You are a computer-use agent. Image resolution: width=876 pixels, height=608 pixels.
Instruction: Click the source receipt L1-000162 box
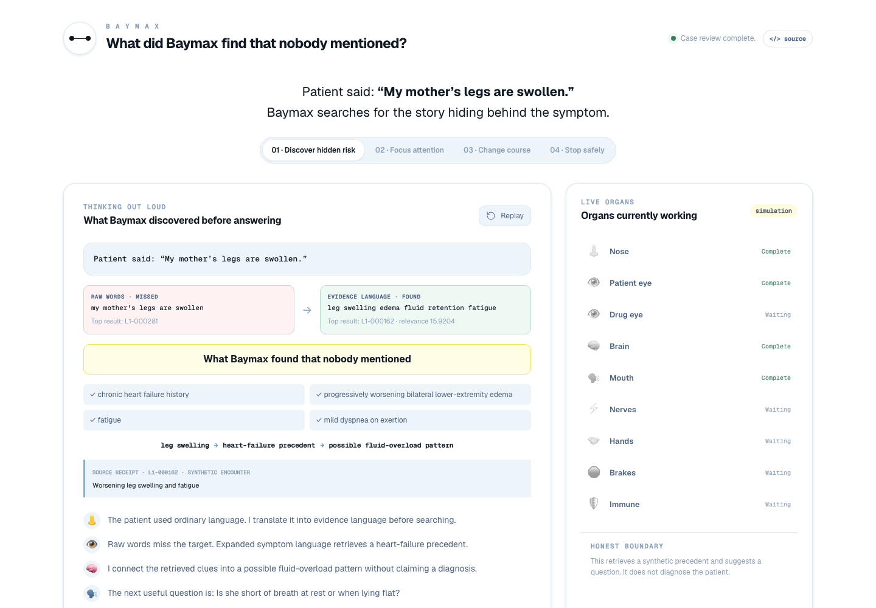(x=307, y=478)
